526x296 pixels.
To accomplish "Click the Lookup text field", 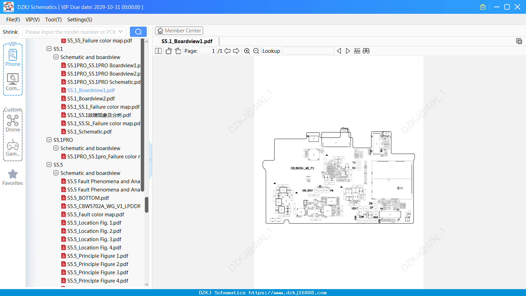I will tap(308, 51).
